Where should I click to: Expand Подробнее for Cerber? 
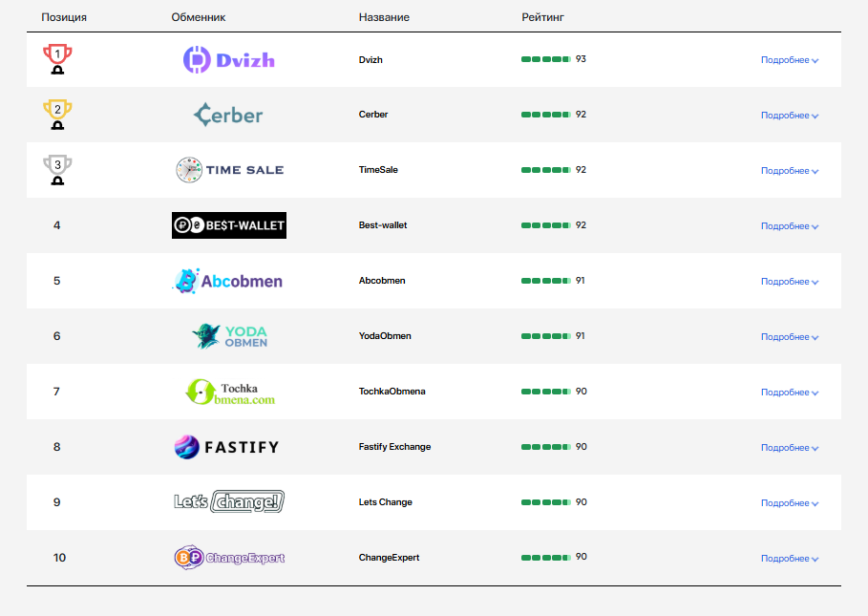click(790, 116)
